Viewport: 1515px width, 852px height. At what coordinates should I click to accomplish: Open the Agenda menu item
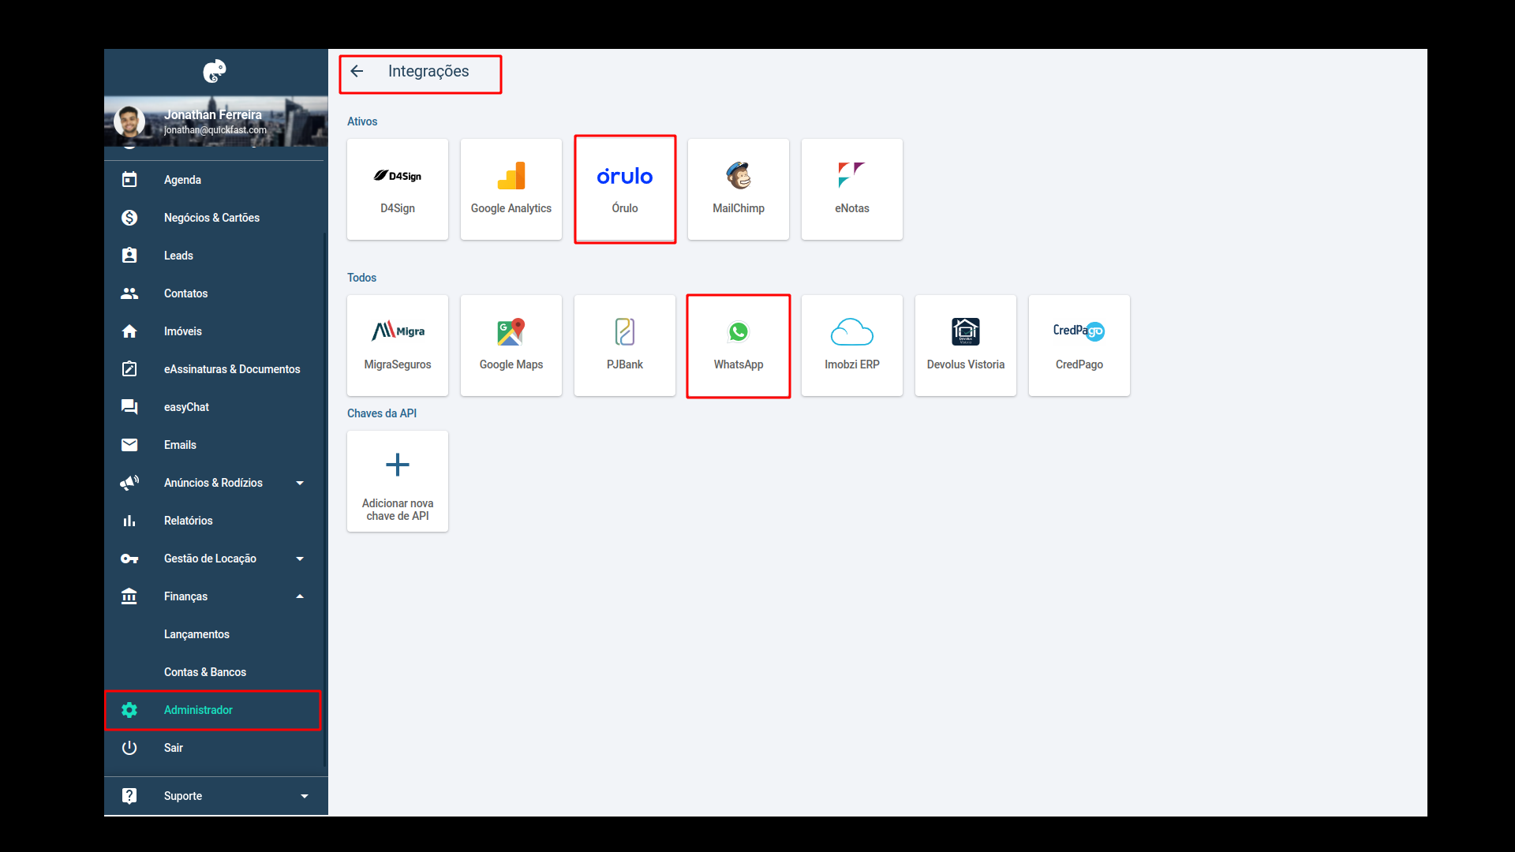point(182,180)
